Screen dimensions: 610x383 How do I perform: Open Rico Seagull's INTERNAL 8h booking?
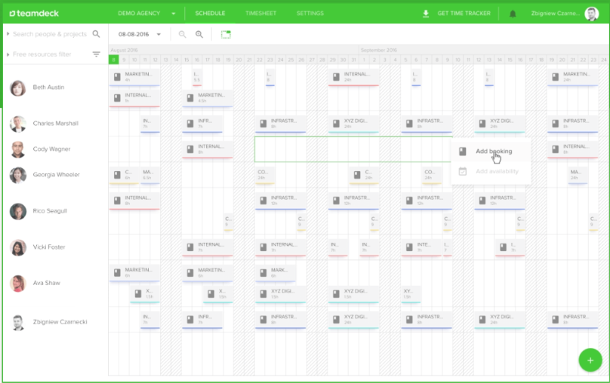(134, 201)
